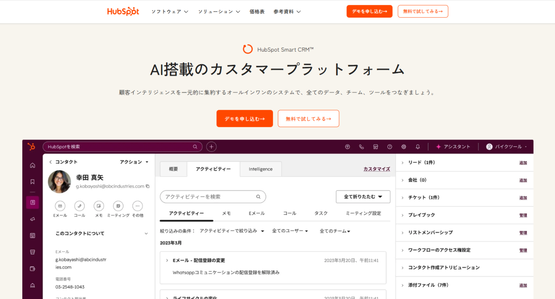
Task: Click the content document icon in sidebar
Action: tap(33, 236)
